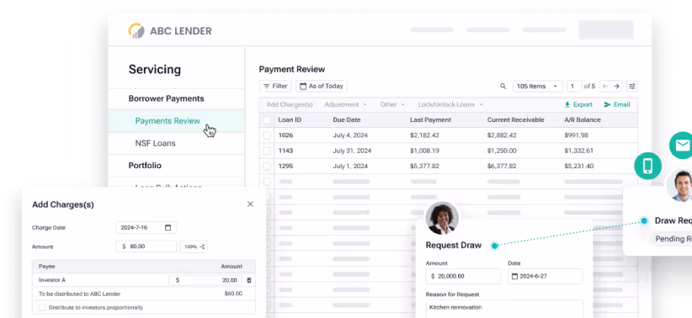The height and width of the screenshot is (318, 692).
Task: Enable Distribute to investors proportionally
Action: pos(42,307)
